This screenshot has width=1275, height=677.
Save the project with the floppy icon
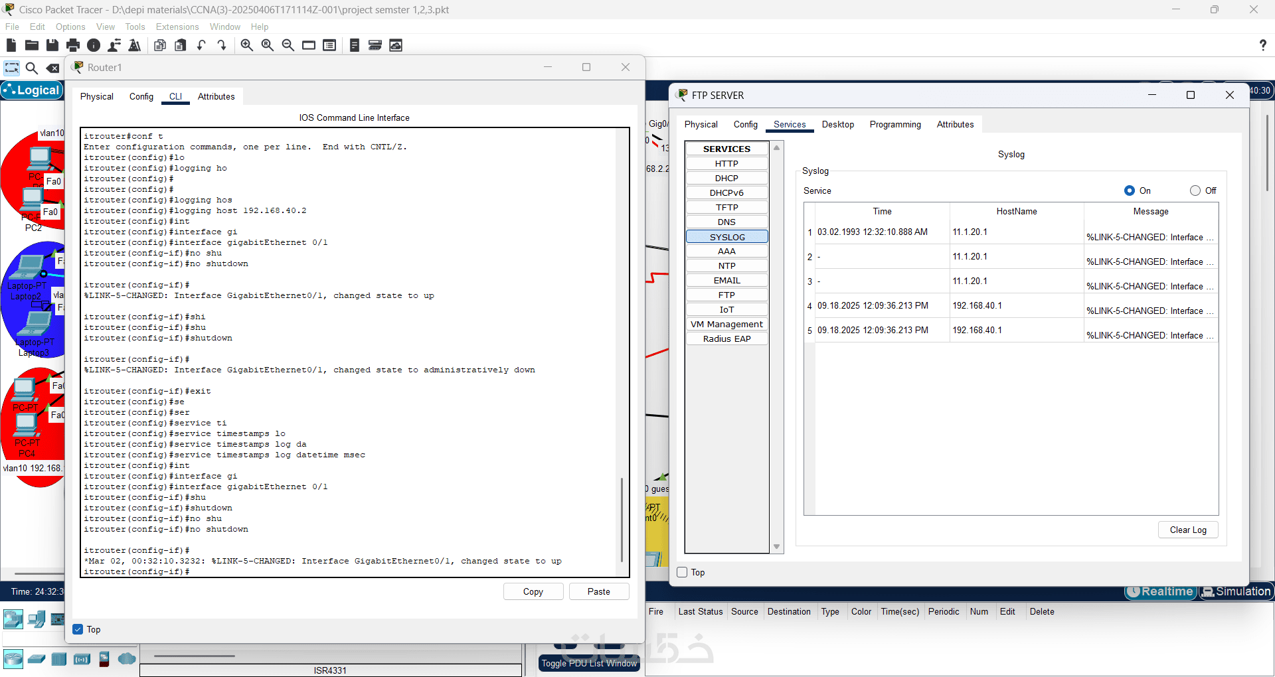52,45
